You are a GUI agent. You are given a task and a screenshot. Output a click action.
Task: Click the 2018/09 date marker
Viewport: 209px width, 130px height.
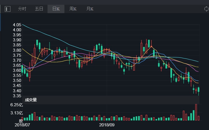[x=107, y=125]
